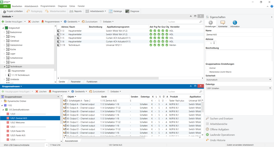Switch to the Parameter tab
This screenshot has width=274, height=147.
[x=76, y=82]
